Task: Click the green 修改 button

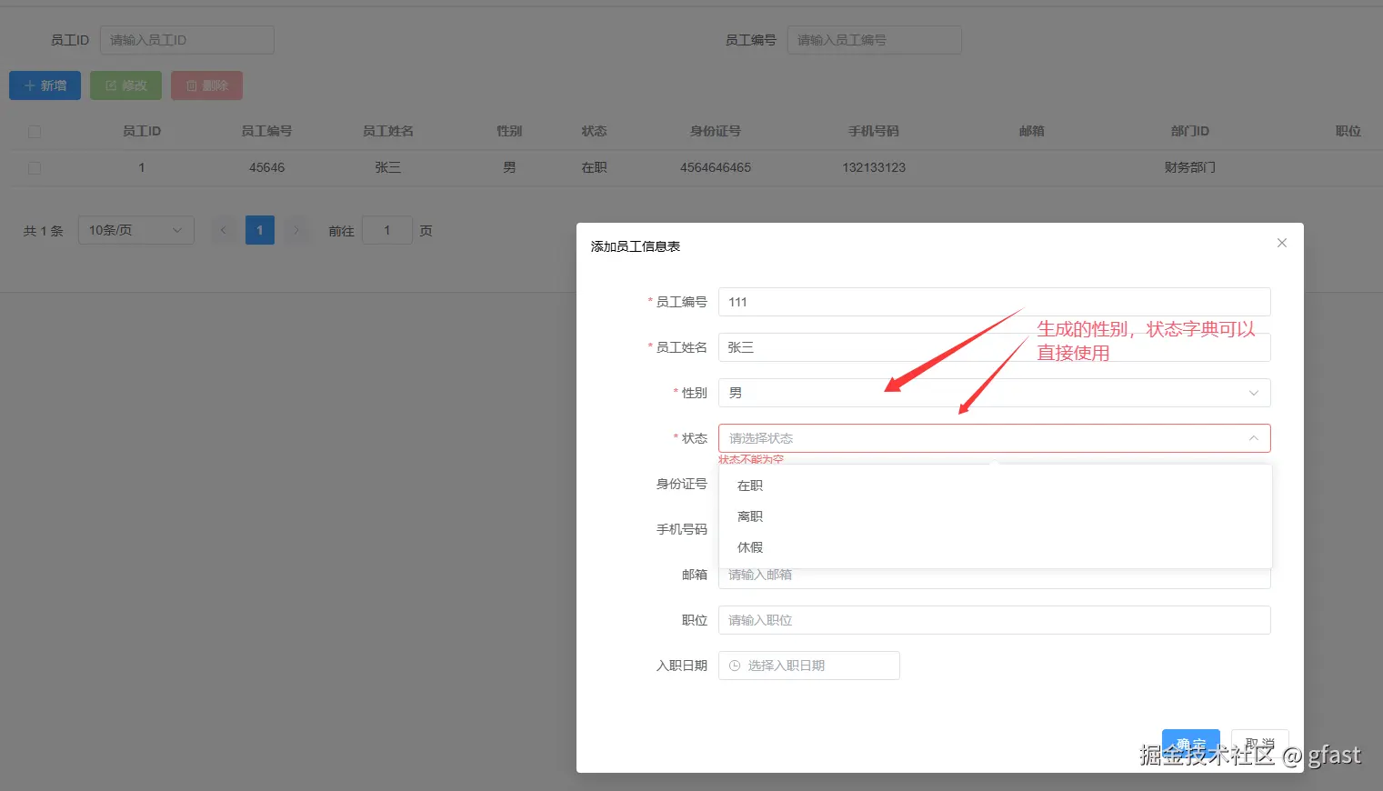Action: (125, 85)
